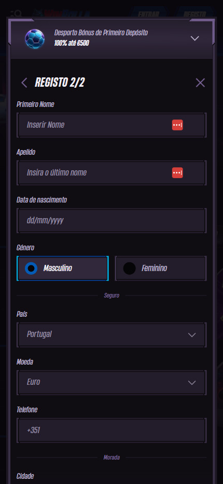The width and height of the screenshot is (223, 484).
Task: Click the Telefone field with +351
Action: [112, 431]
